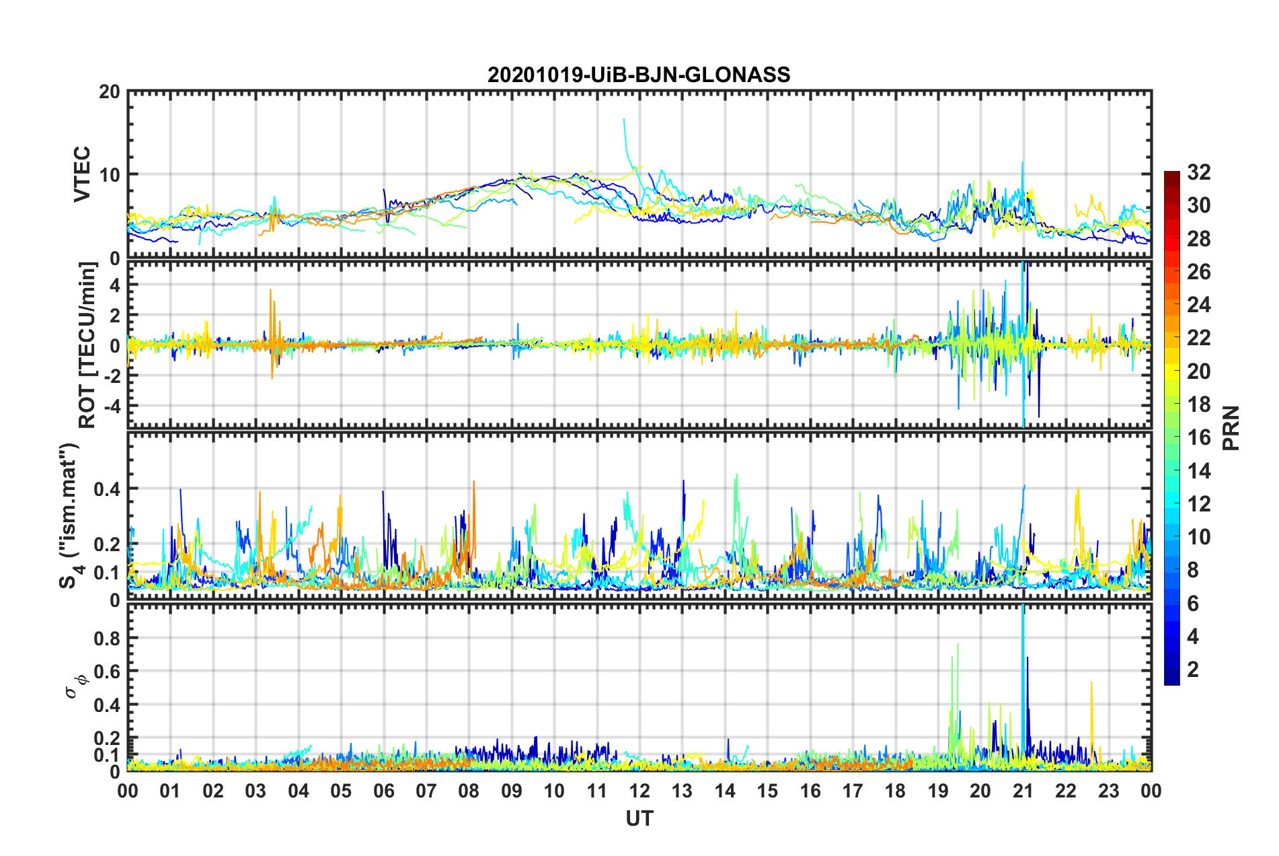Viewport: 1279px width, 856px height.
Task: Click the 12 tick on PRN colorbar
Action: click(1199, 504)
